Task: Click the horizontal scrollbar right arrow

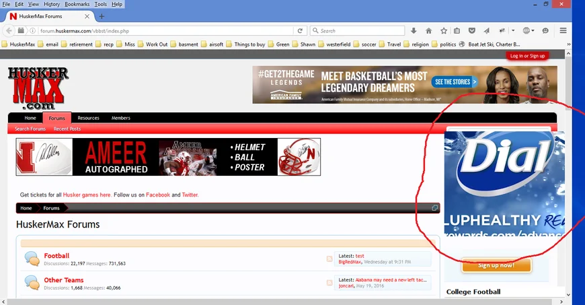Action: (x=561, y=302)
